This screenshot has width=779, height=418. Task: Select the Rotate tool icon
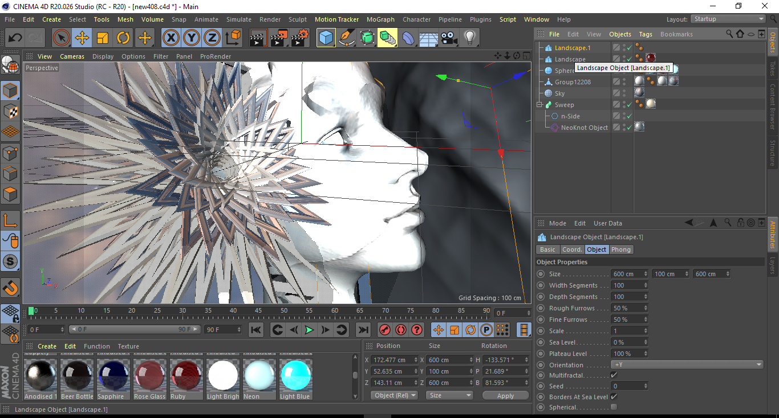[x=123, y=38]
